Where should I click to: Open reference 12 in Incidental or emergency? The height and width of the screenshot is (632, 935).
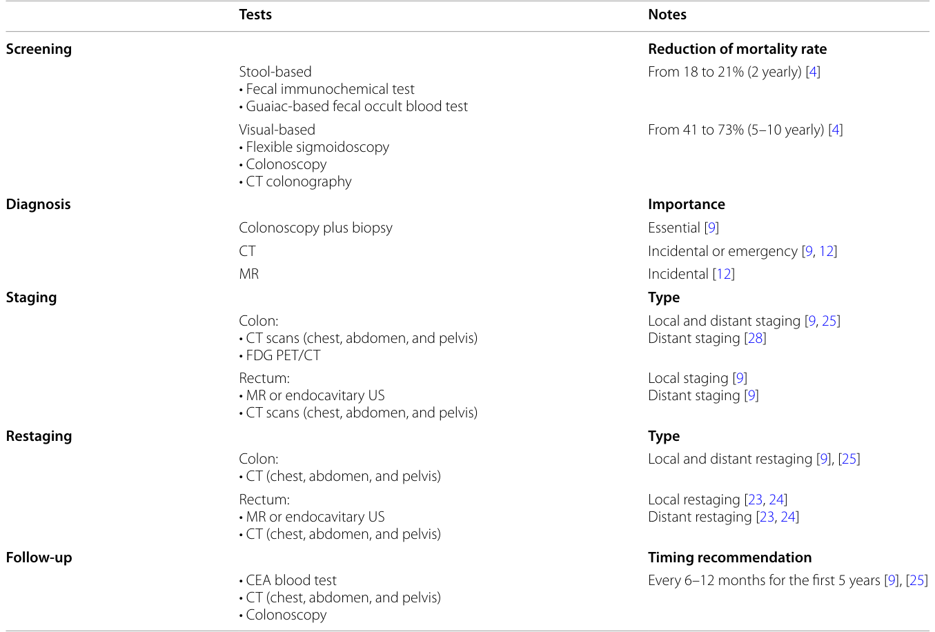point(827,251)
